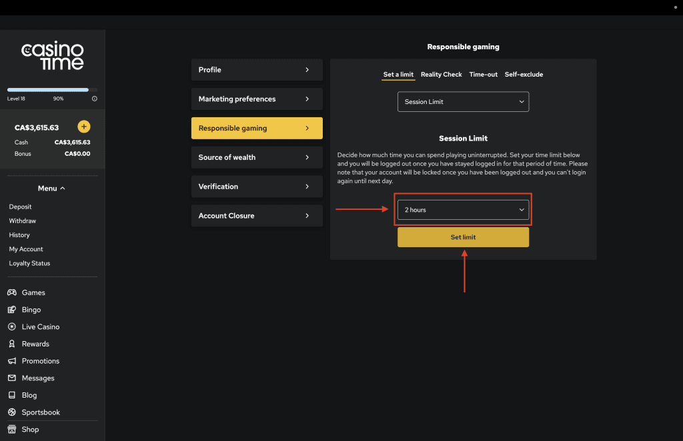
Task: Click the Sportsbook ball icon
Action: (x=12, y=412)
